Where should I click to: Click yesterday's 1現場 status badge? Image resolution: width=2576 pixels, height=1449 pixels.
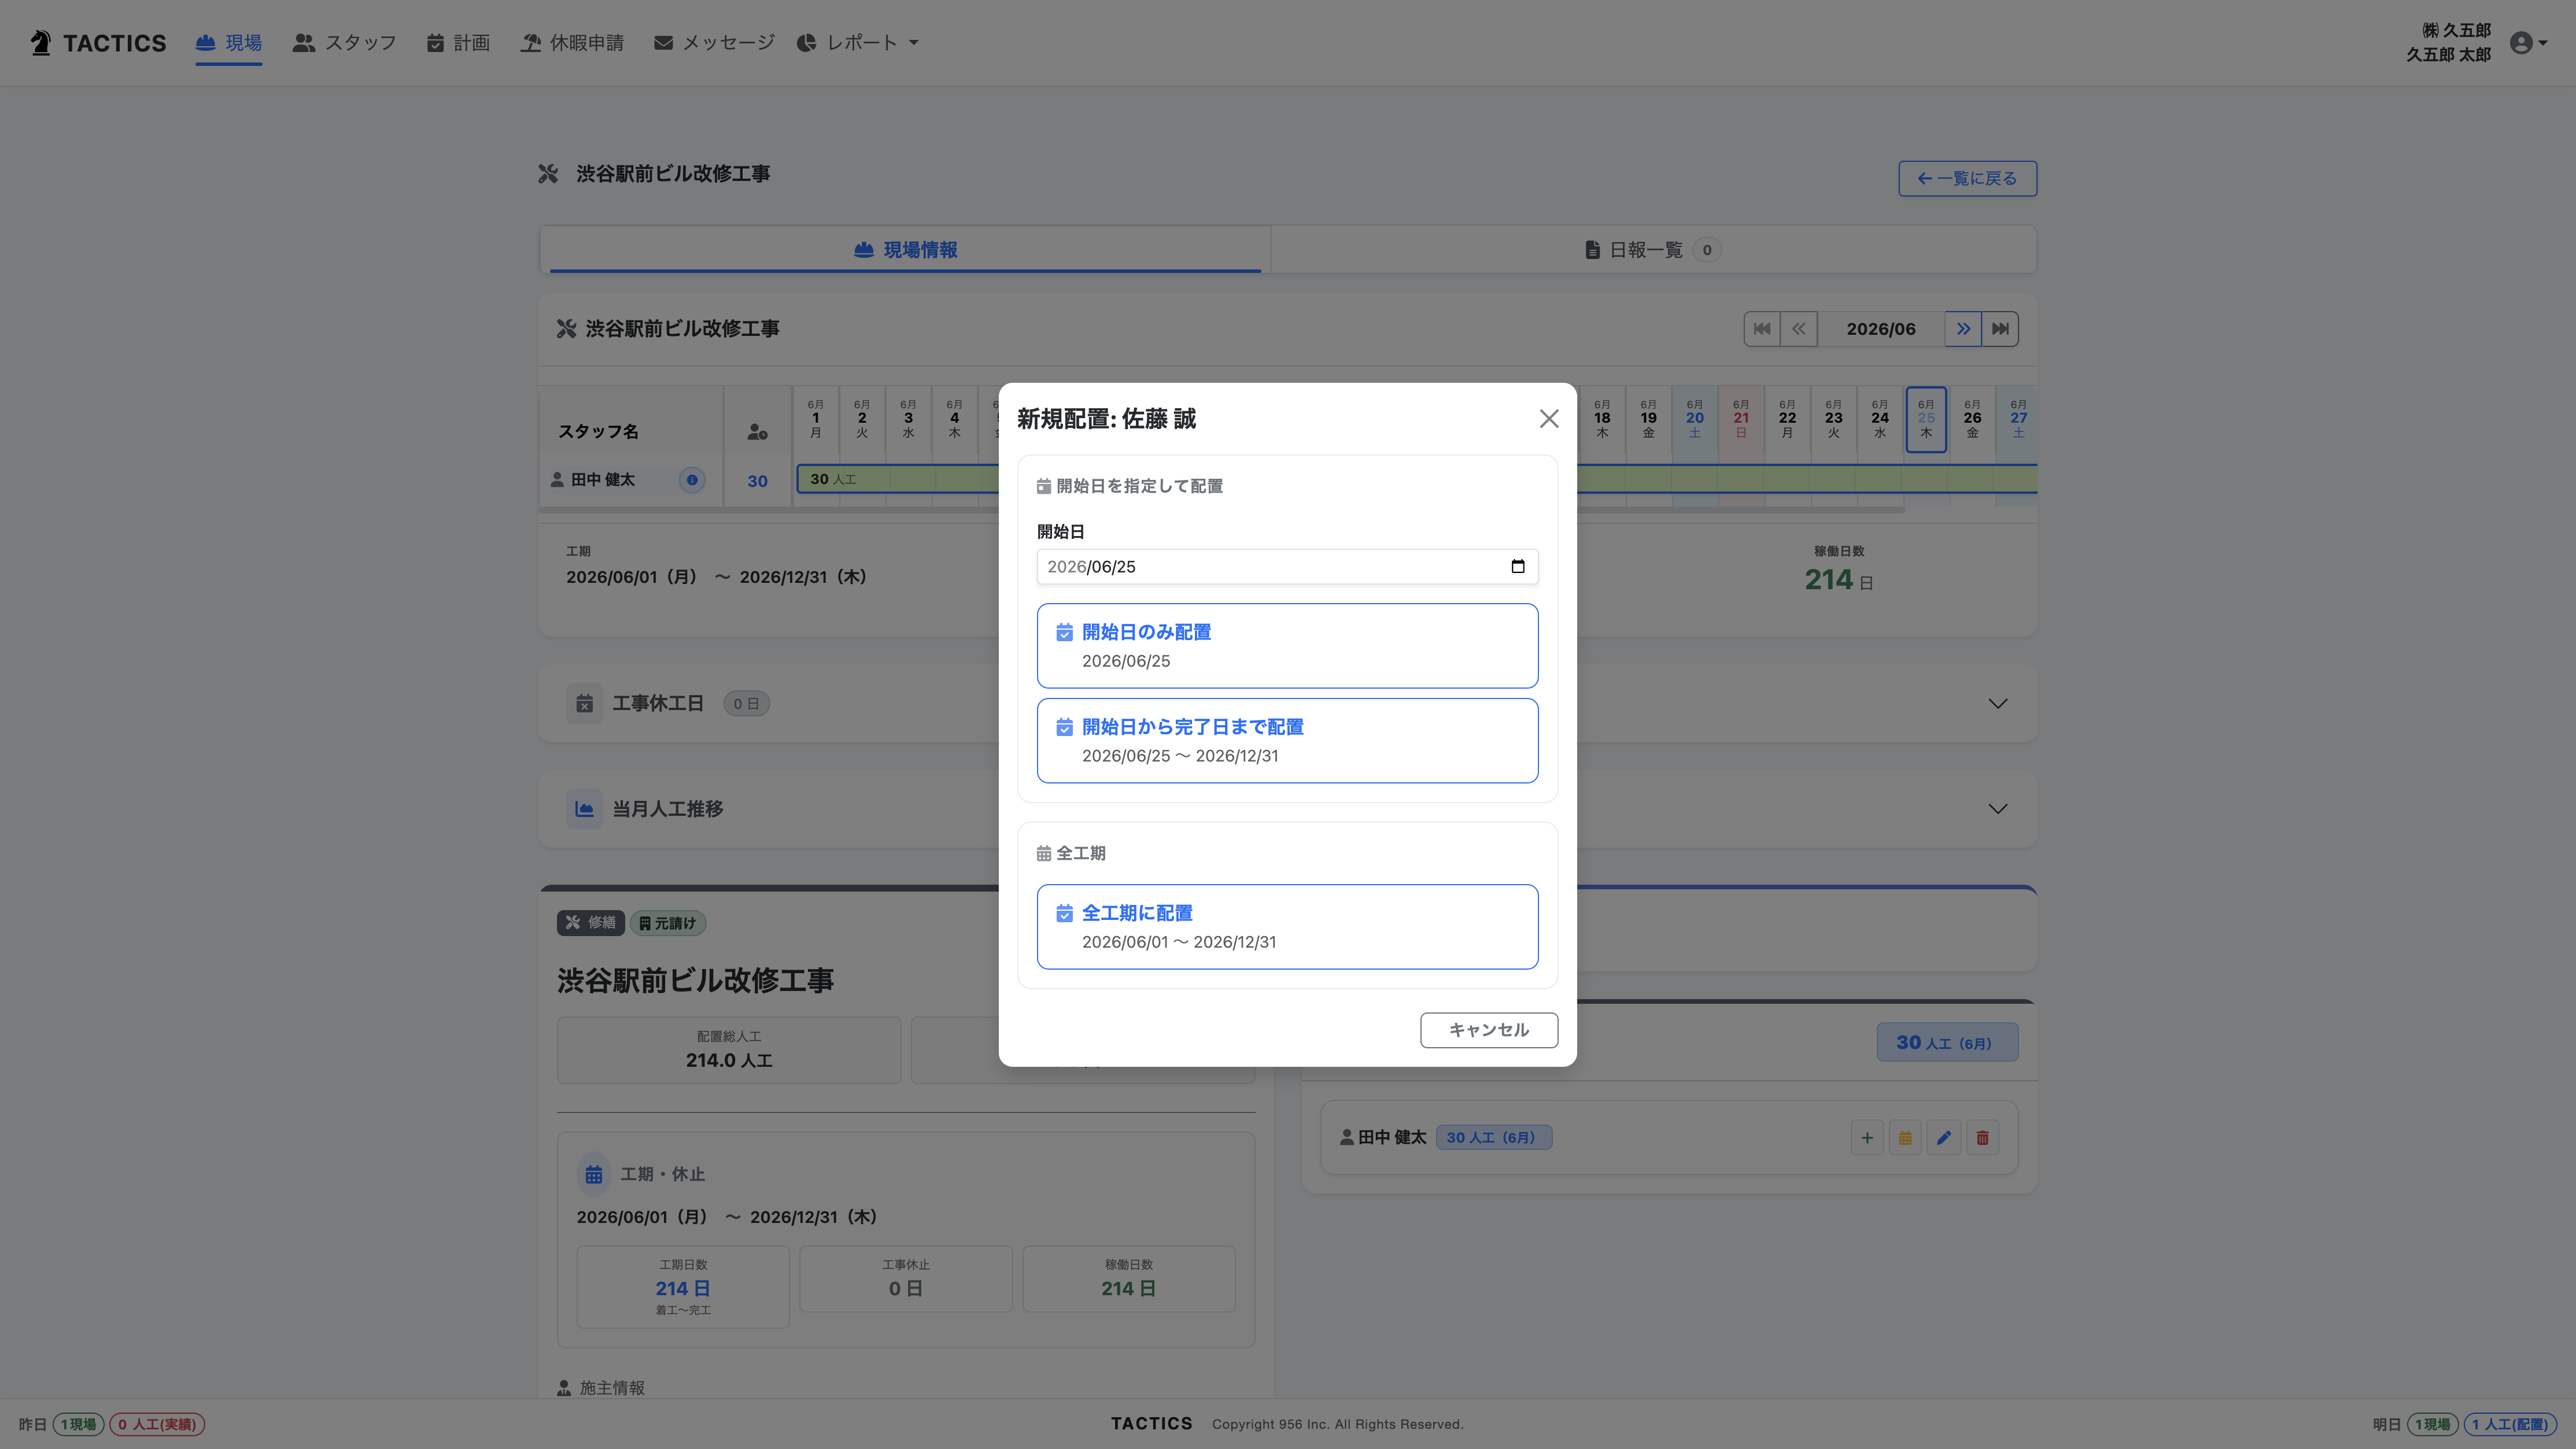[x=79, y=1424]
